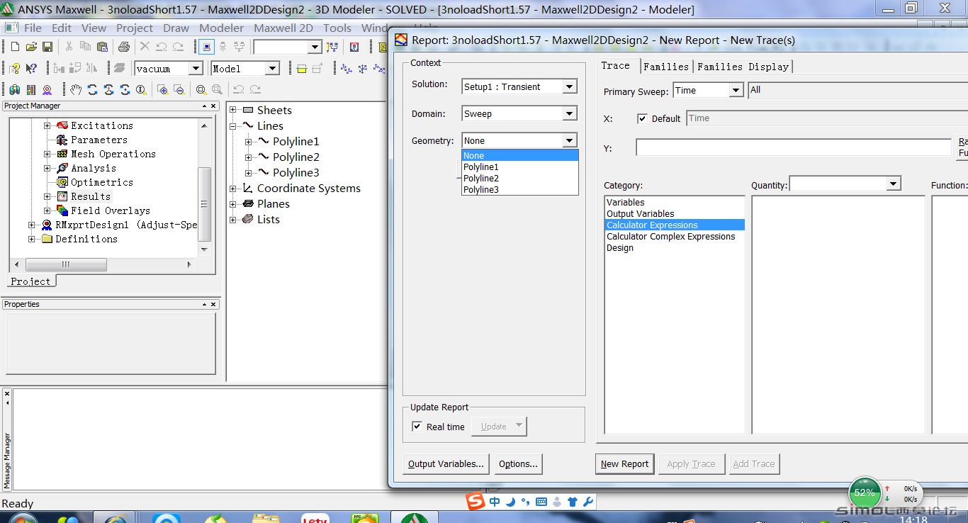Open the Domain dropdown set to Sweep

[x=519, y=113]
